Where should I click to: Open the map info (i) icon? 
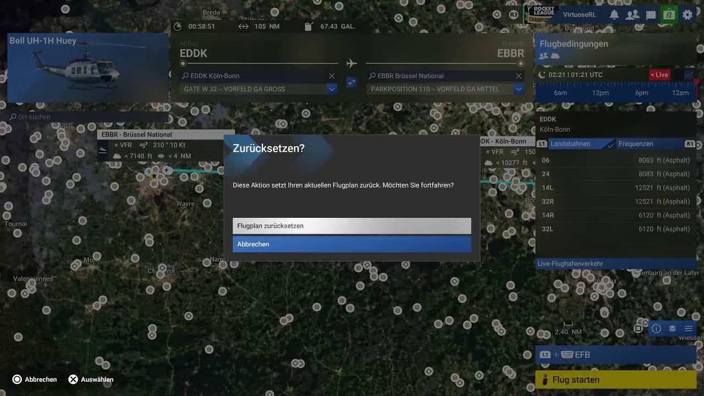pos(656,328)
